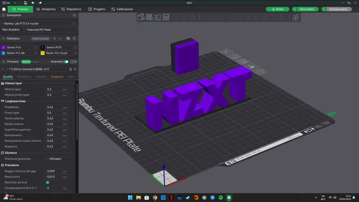Viewport: 359px width, 202px height.
Task: Open the Calibrazione tab
Action: click(x=122, y=9)
